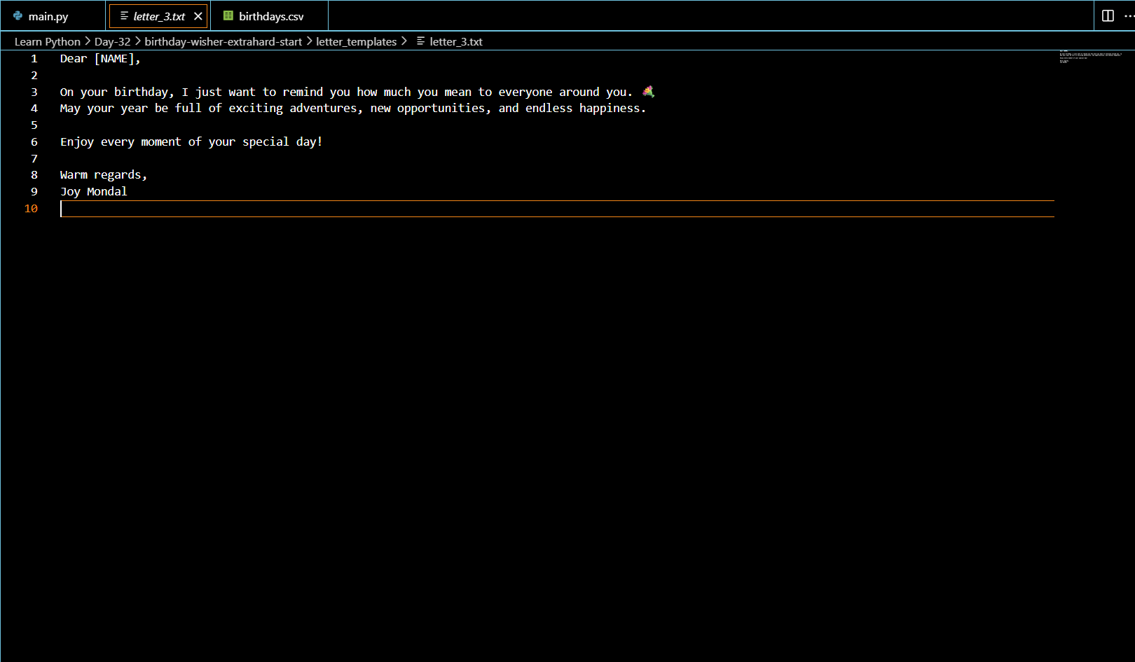Viewport: 1135px width, 662px height.
Task: Click the Python icon on main.py tab
Action: (18, 16)
